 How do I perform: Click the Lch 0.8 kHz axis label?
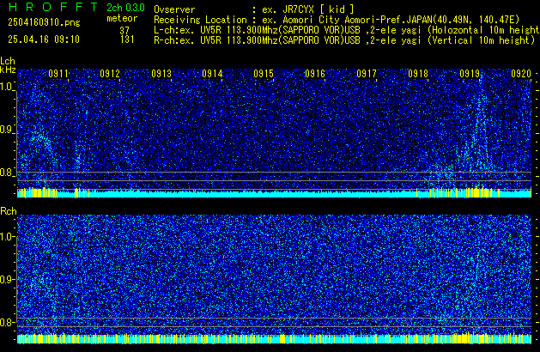click(7, 173)
